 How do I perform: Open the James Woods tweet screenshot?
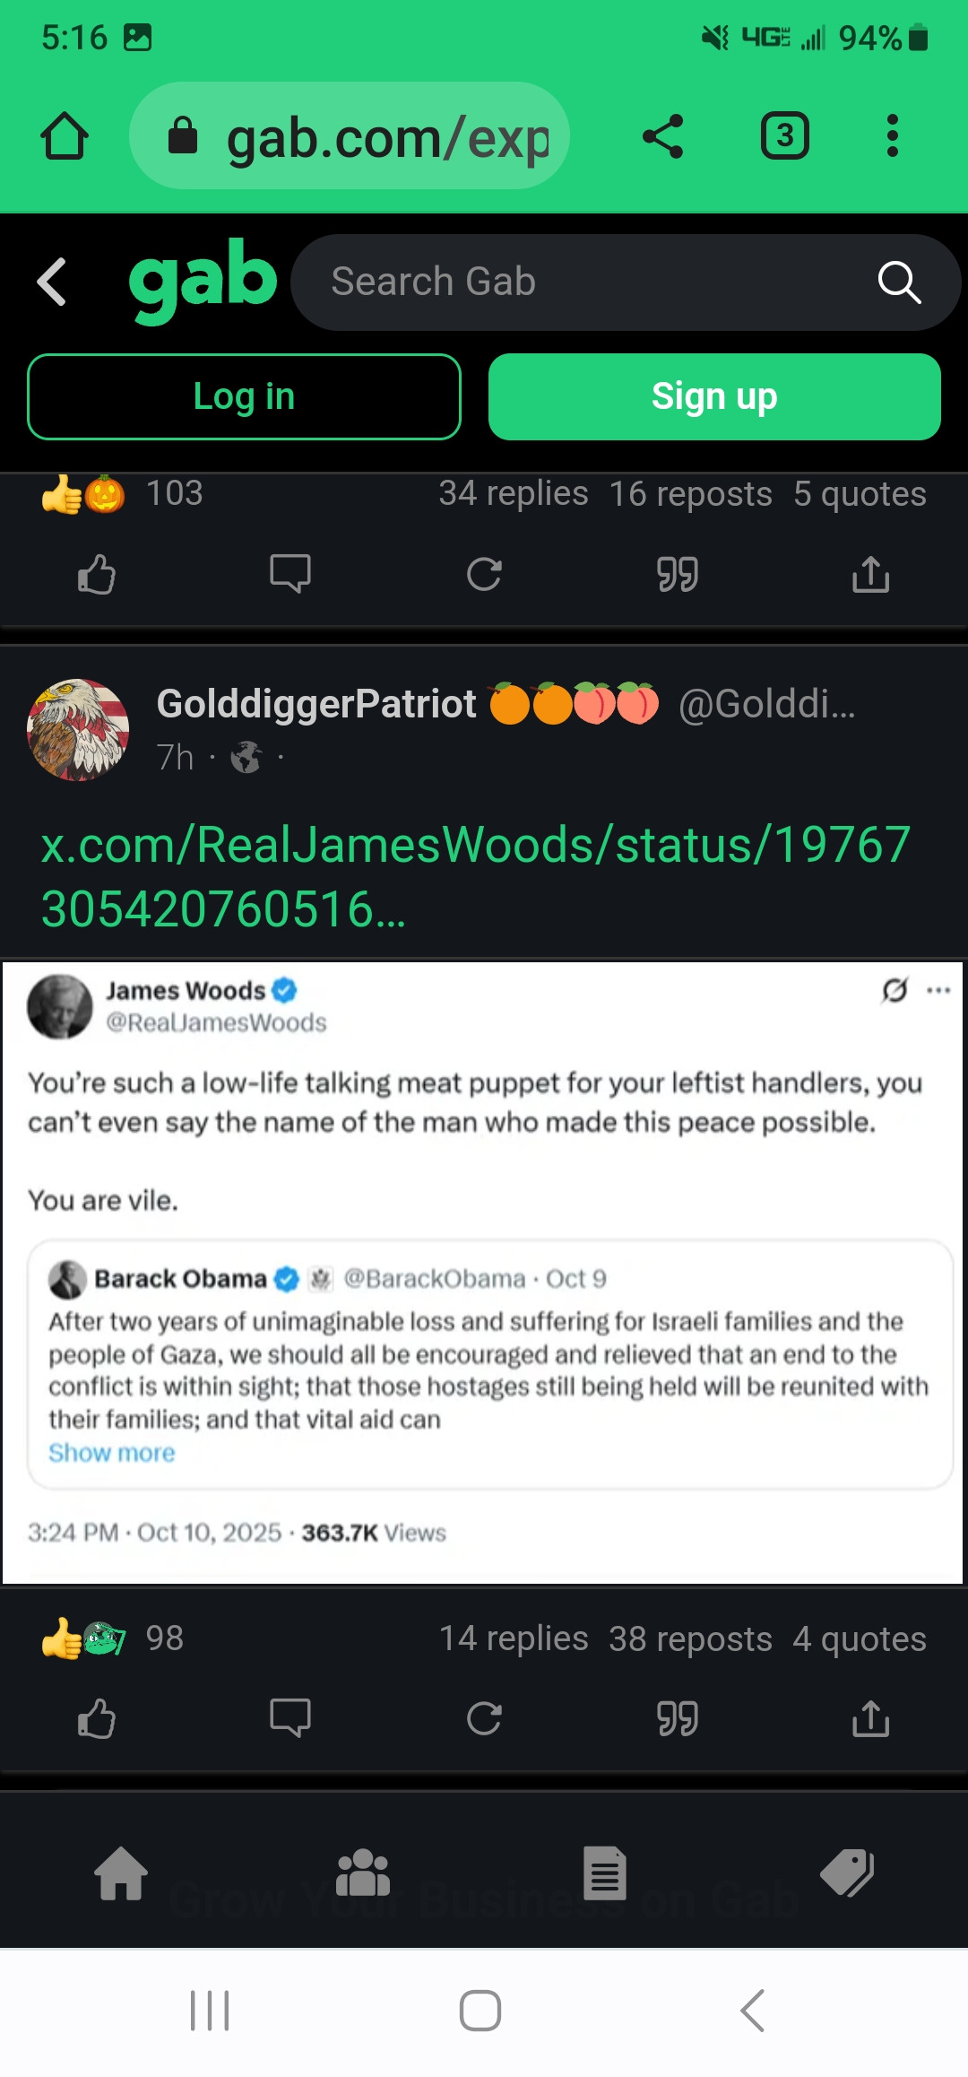pyautogui.click(x=482, y=1272)
